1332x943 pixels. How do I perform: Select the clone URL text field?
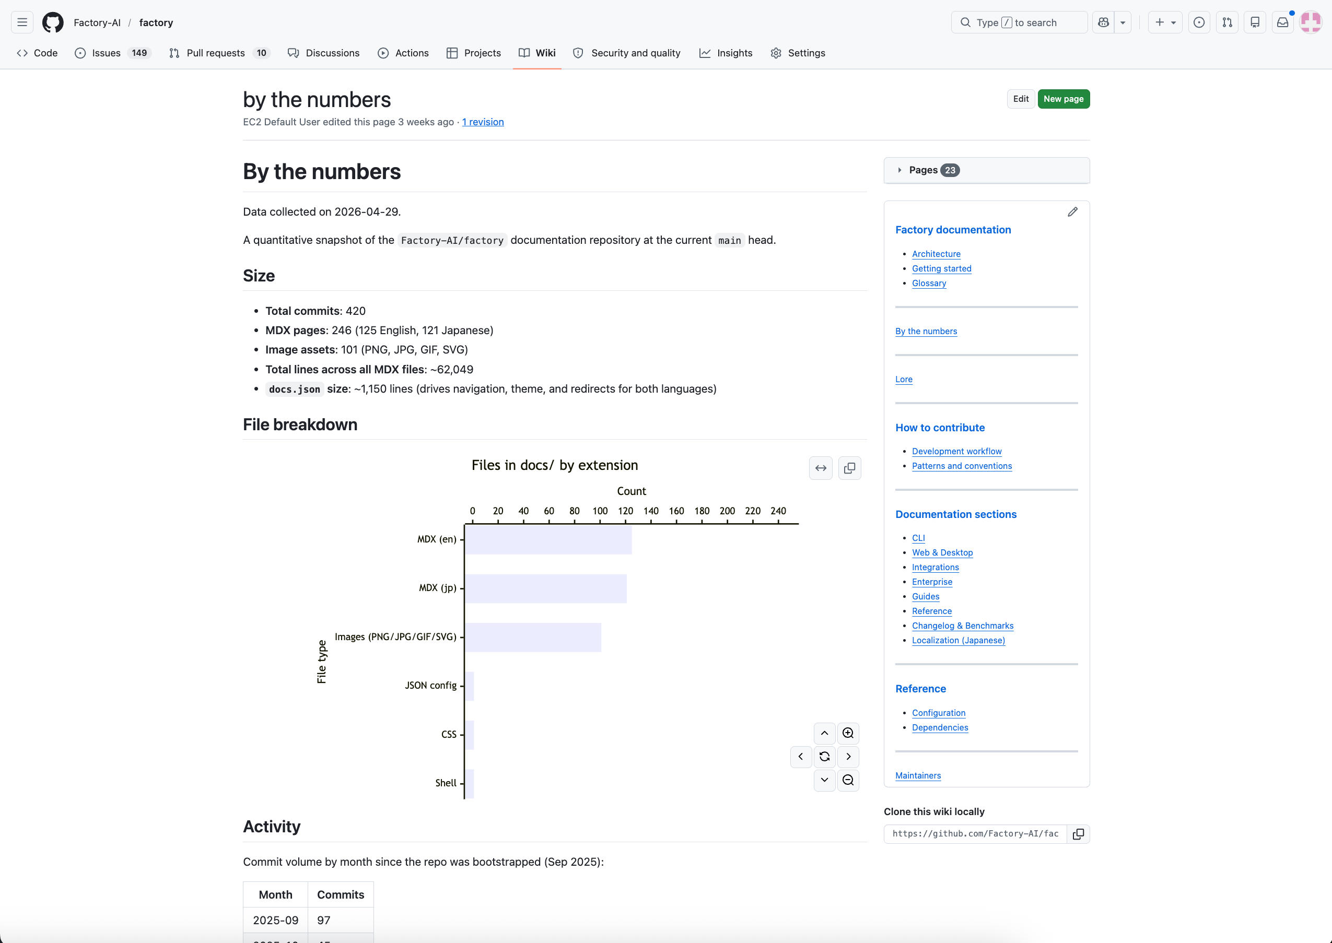pos(975,834)
